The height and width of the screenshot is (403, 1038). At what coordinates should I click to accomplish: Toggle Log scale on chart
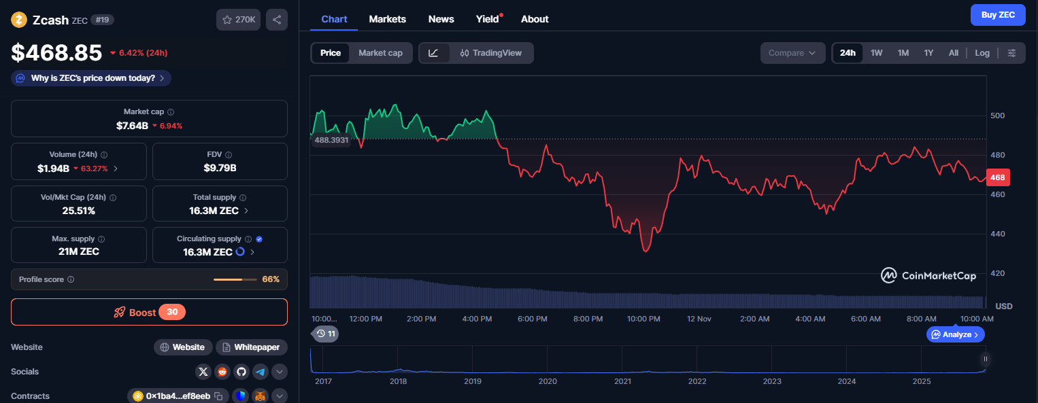(982, 53)
